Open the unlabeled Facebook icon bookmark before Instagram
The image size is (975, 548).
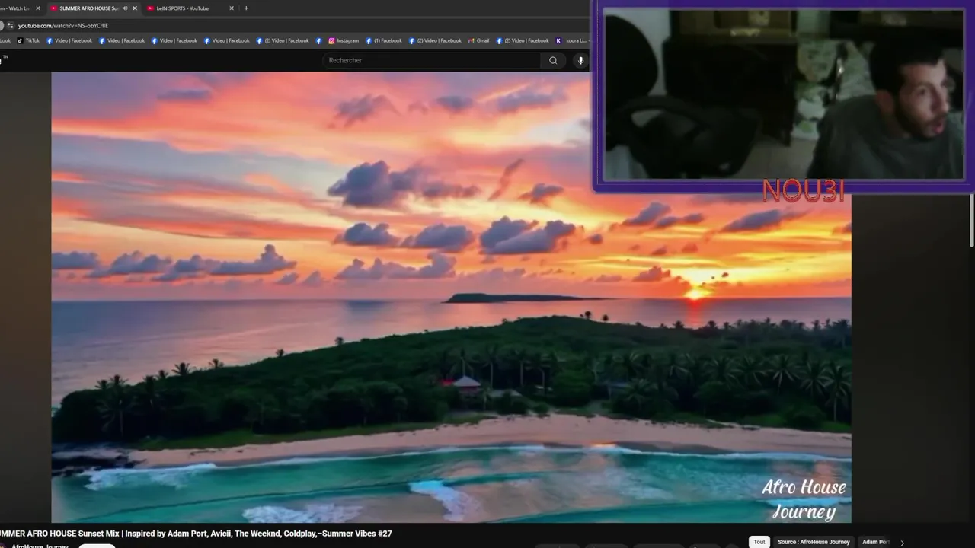click(x=319, y=40)
